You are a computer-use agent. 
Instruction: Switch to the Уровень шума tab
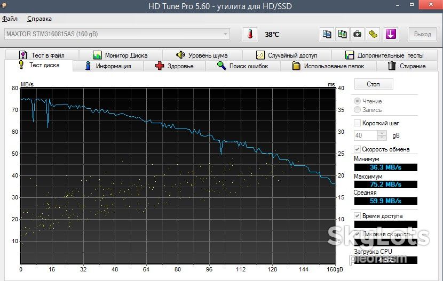pyautogui.click(x=202, y=55)
